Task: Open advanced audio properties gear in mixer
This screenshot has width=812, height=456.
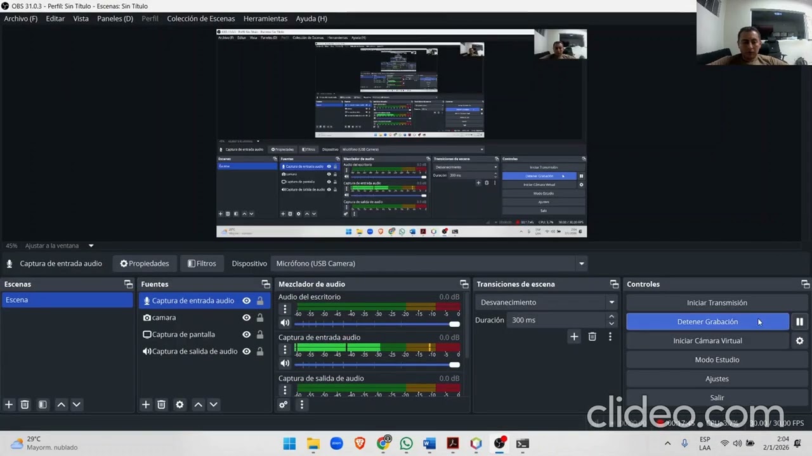Action: point(284,405)
